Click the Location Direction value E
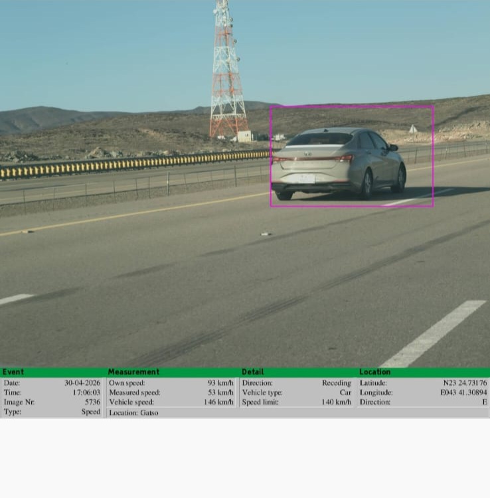Image resolution: width=490 pixels, height=498 pixels. 485,402
